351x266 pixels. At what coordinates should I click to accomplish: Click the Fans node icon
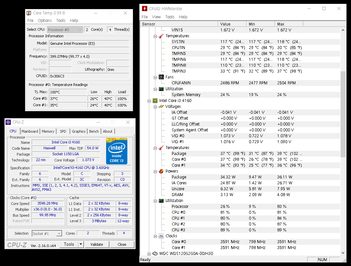[x=161, y=77]
